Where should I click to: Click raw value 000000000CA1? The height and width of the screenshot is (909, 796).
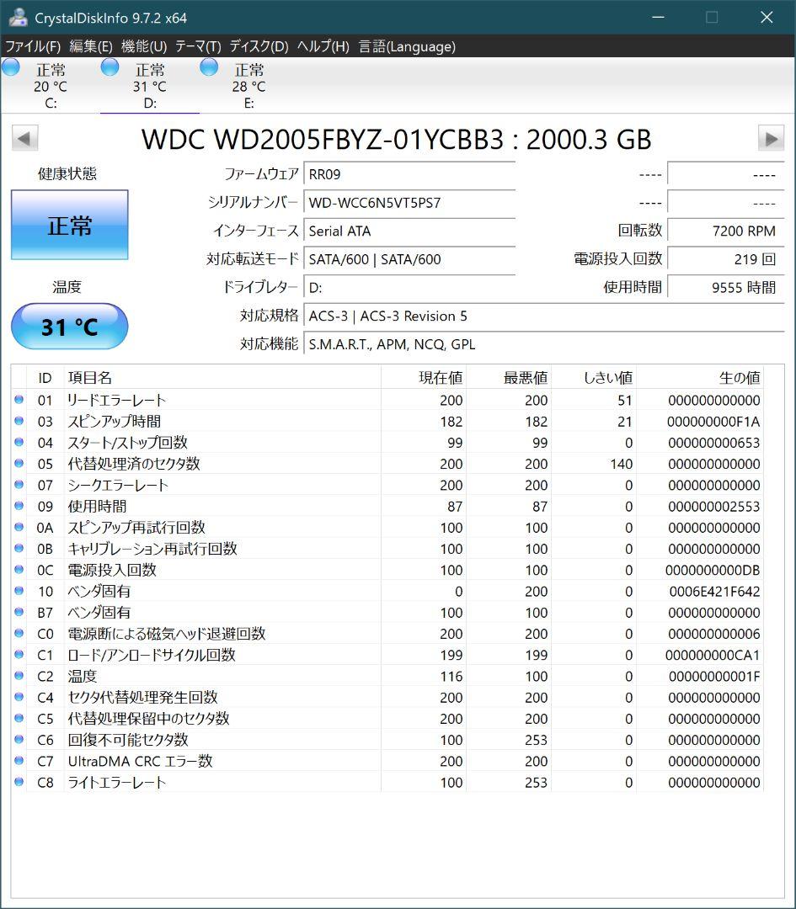(713, 655)
